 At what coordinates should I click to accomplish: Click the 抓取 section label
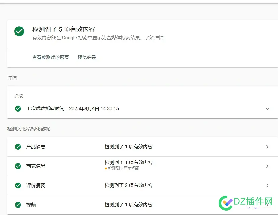point(18,96)
